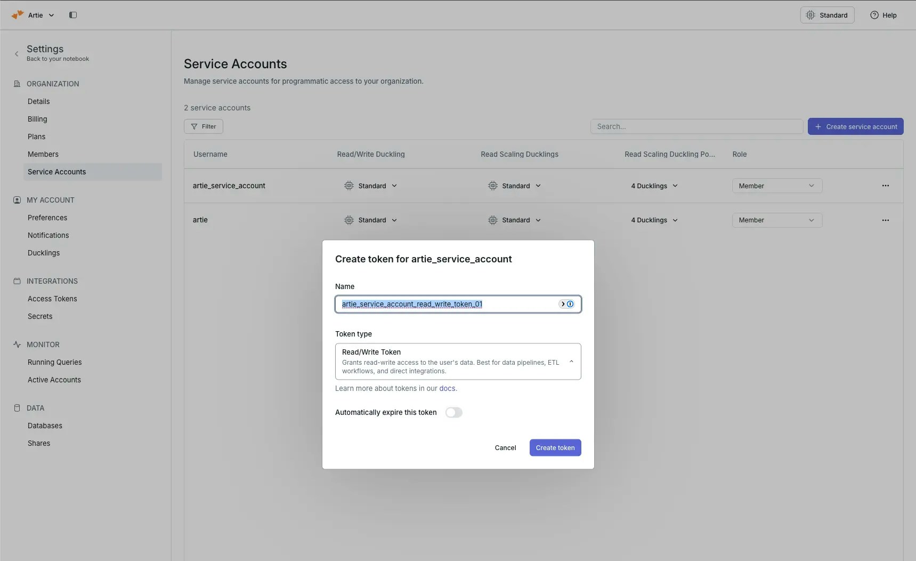Viewport: 916px width, 561px height.
Task: Toggle the sidebar panel icon
Action: click(x=73, y=15)
